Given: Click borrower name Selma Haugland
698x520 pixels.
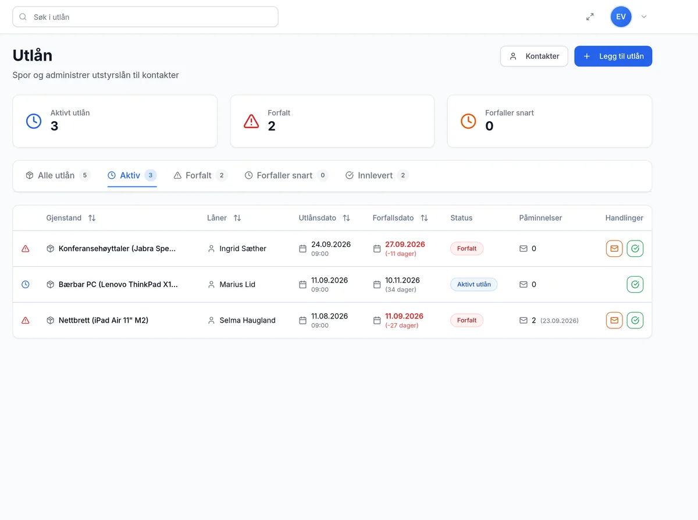Looking at the screenshot, I should click(x=248, y=320).
